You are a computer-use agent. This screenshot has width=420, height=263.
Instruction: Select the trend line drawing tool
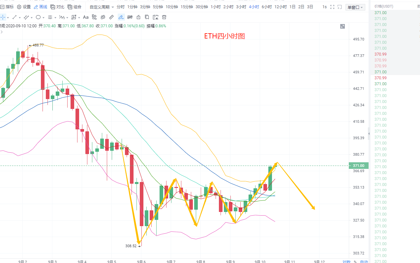[x=14, y=17]
